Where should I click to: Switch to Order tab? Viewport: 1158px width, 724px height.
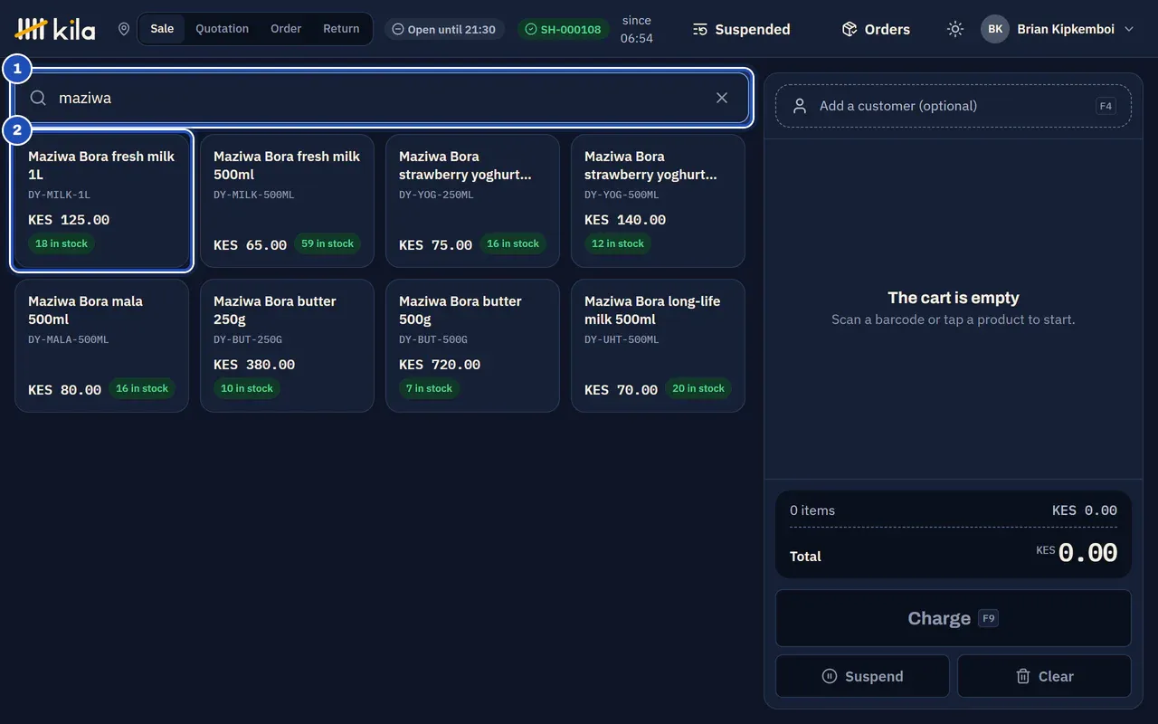(286, 29)
